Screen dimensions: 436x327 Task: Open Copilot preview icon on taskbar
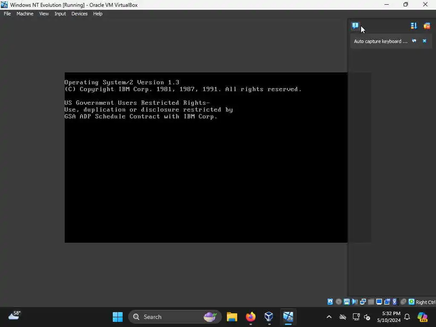(422, 317)
